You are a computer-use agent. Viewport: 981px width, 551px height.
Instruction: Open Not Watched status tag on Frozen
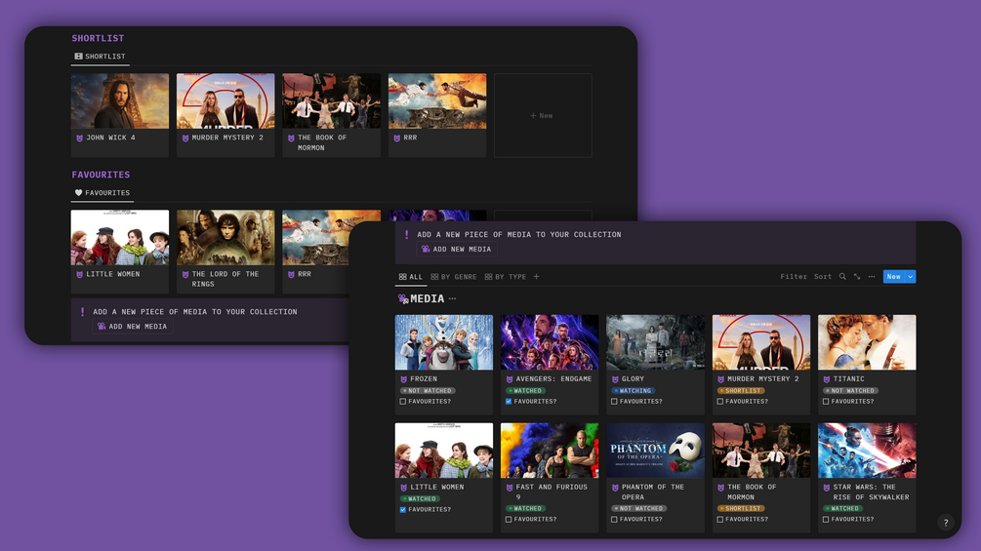click(x=428, y=391)
